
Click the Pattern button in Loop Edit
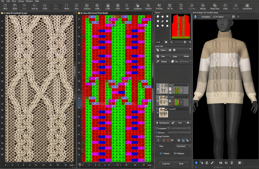tap(162, 50)
